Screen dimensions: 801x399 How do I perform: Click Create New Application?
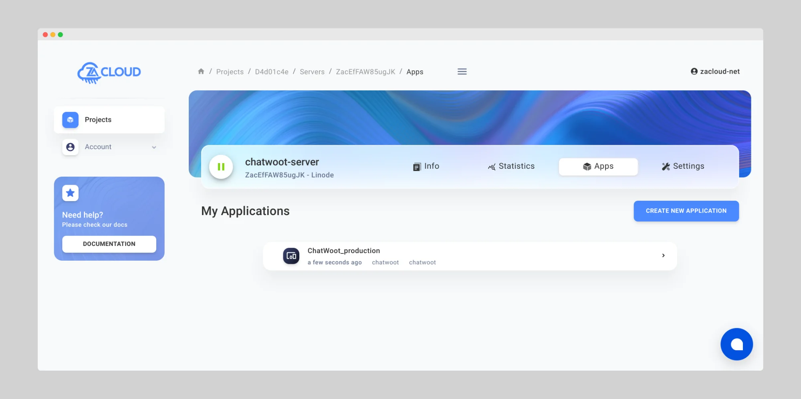click(686, 211)
